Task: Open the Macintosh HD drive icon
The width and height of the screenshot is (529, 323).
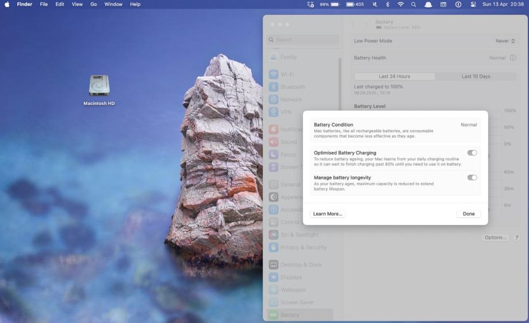Action: click(x=99, y=86)
